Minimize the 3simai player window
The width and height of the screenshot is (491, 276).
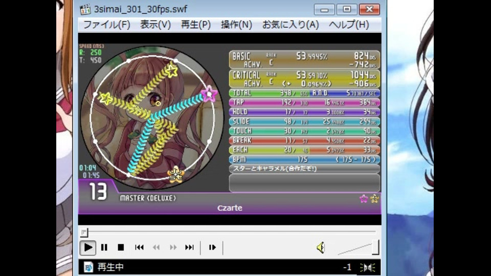click(324, 10)
